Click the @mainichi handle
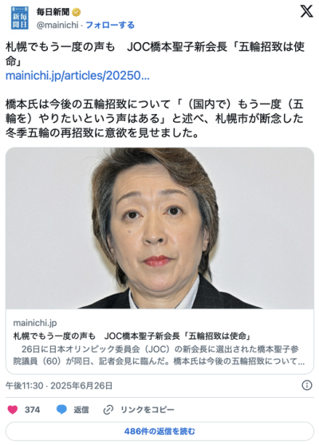This screenshot has width=319, height=445. (x=57, y=25)
